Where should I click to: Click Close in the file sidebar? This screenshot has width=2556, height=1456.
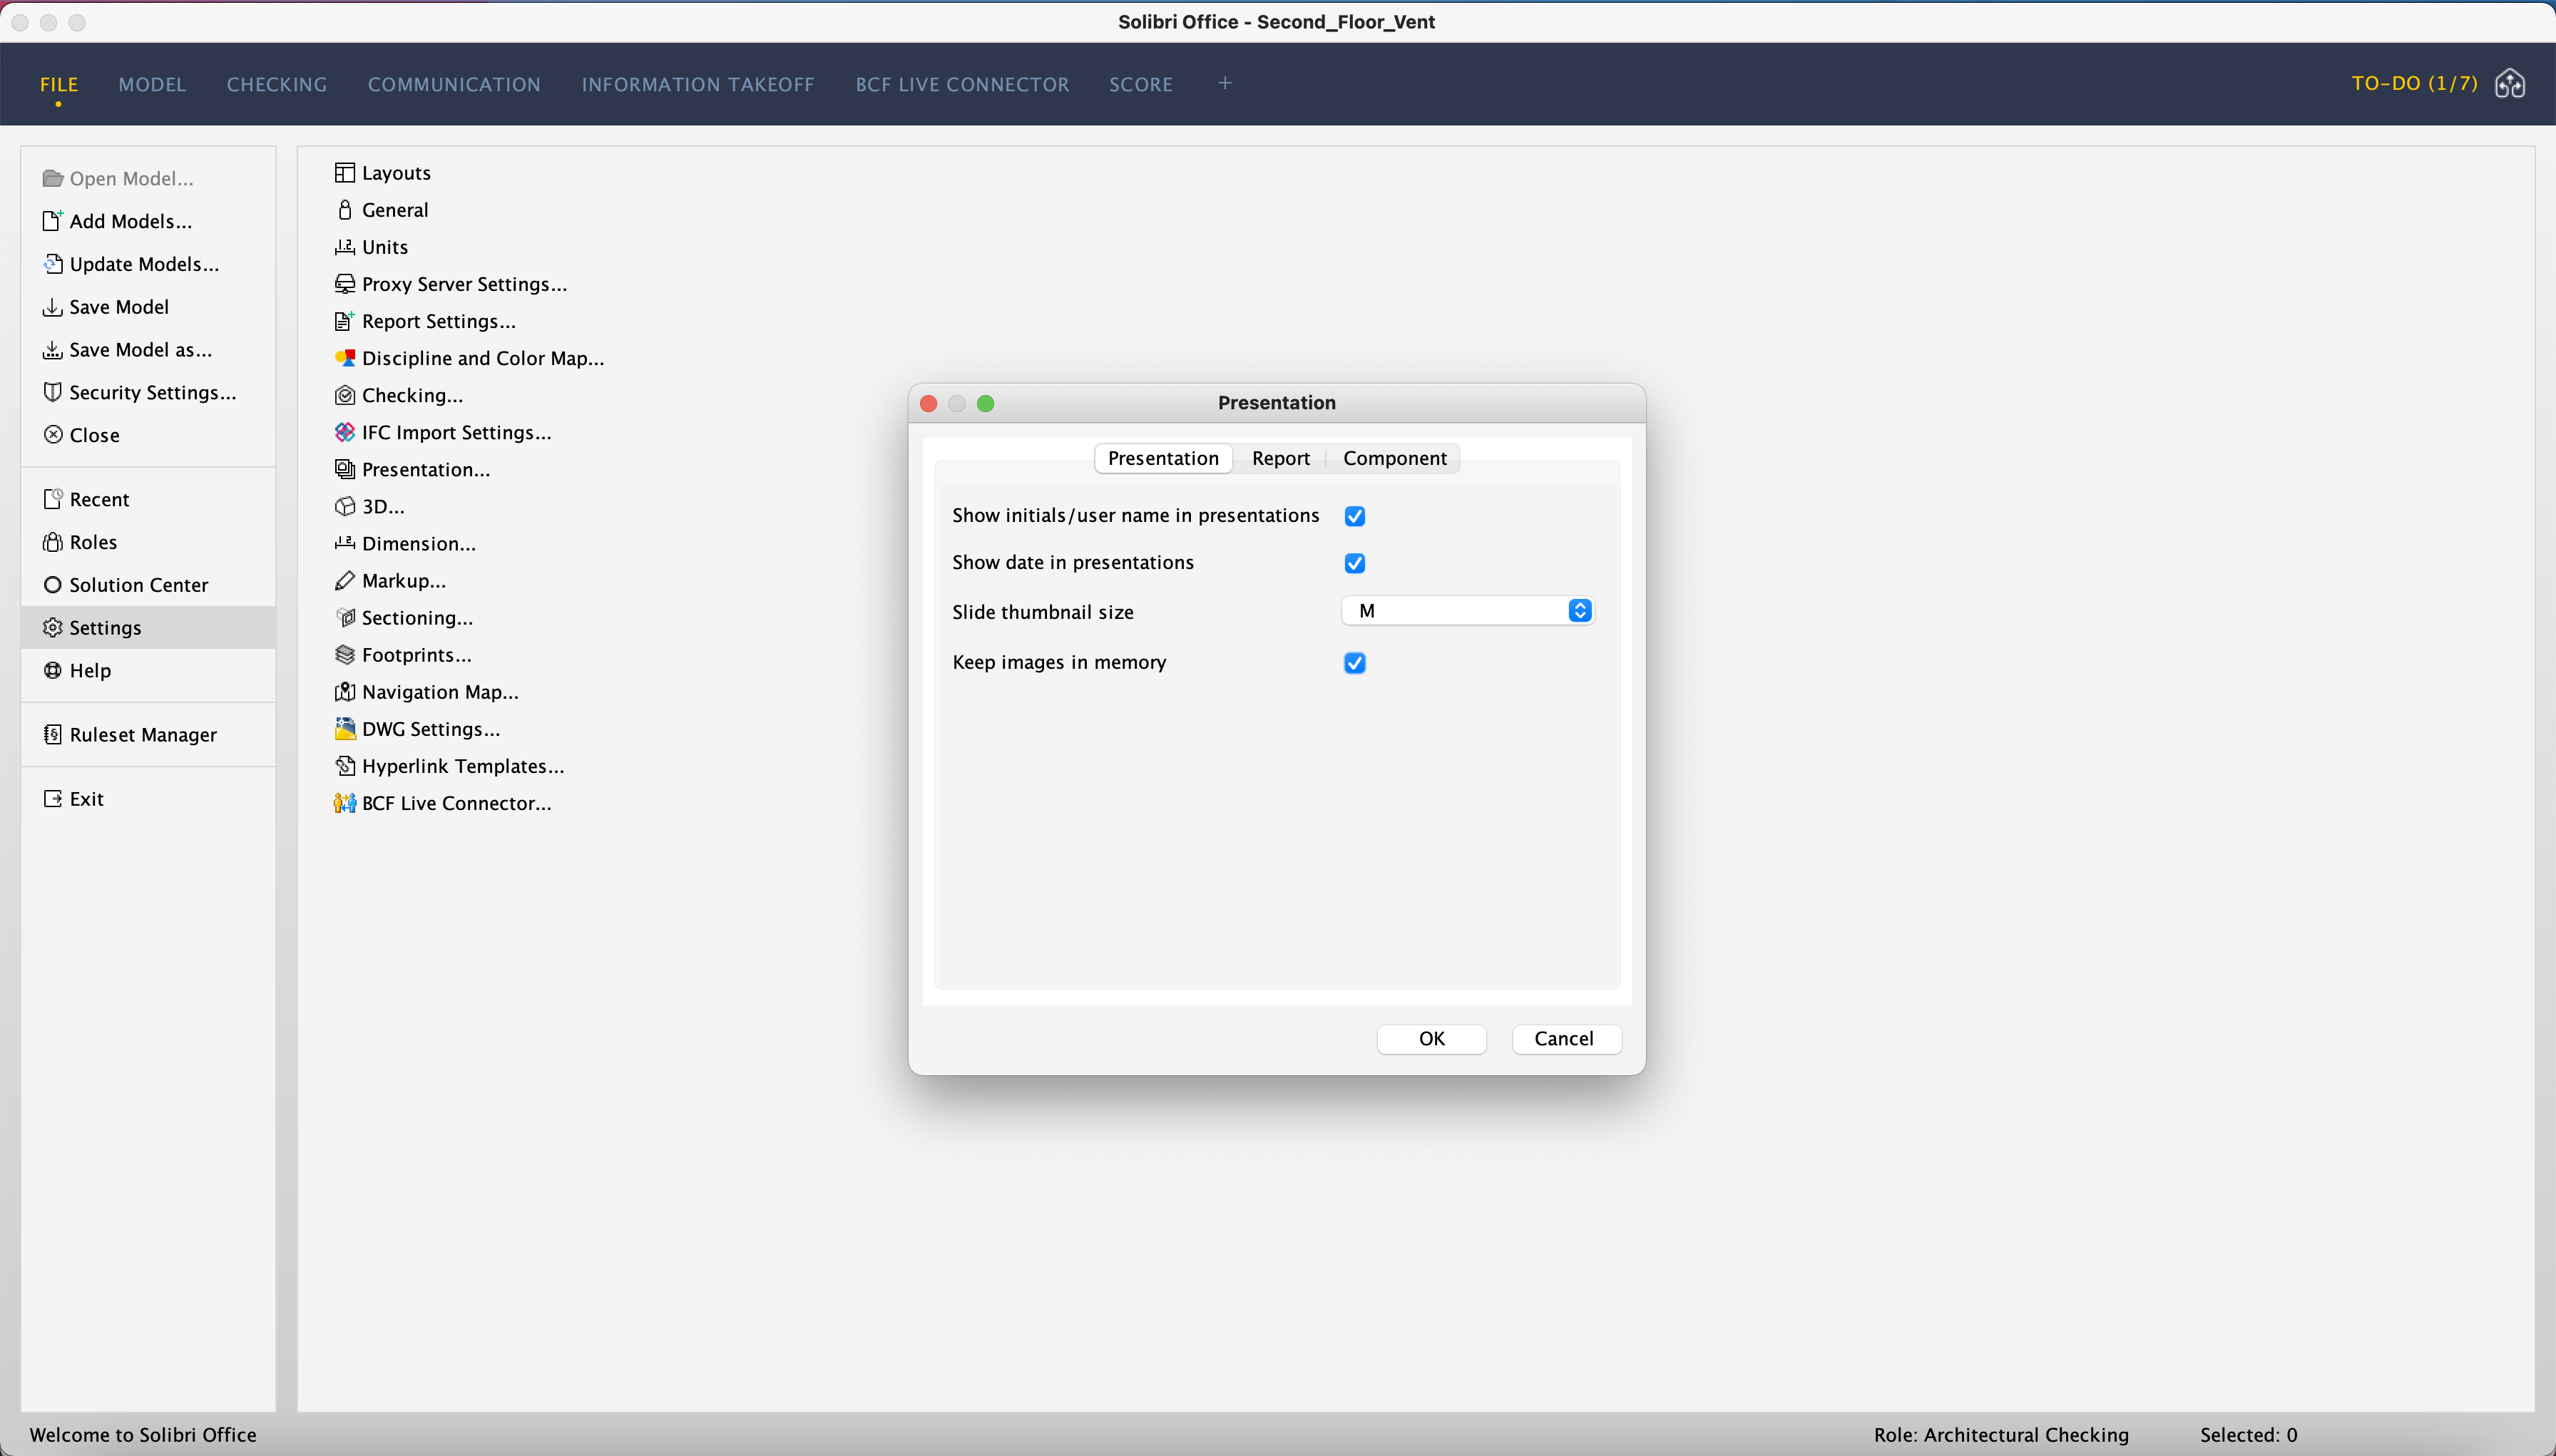point(94,435)
